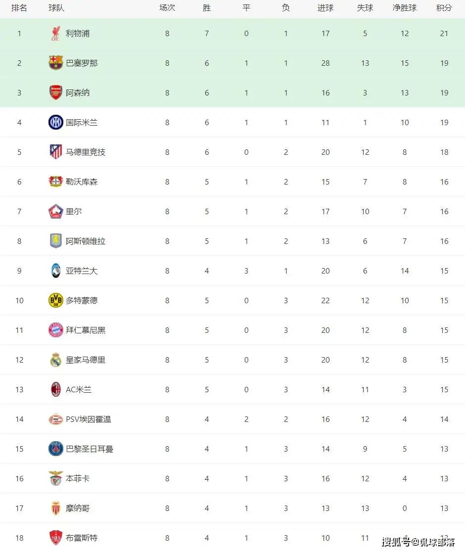The width and height of the screenshot is (465, 552).
Task: Open the PSV埃因霍温 team name link
Action: coord(89,419)
